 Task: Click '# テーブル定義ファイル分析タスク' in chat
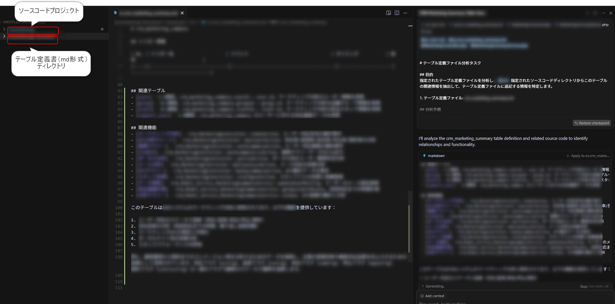pos(450,63)
